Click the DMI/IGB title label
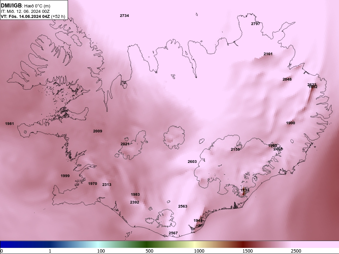Viewport: 339px width, 254px height. [x=11, y=5]
